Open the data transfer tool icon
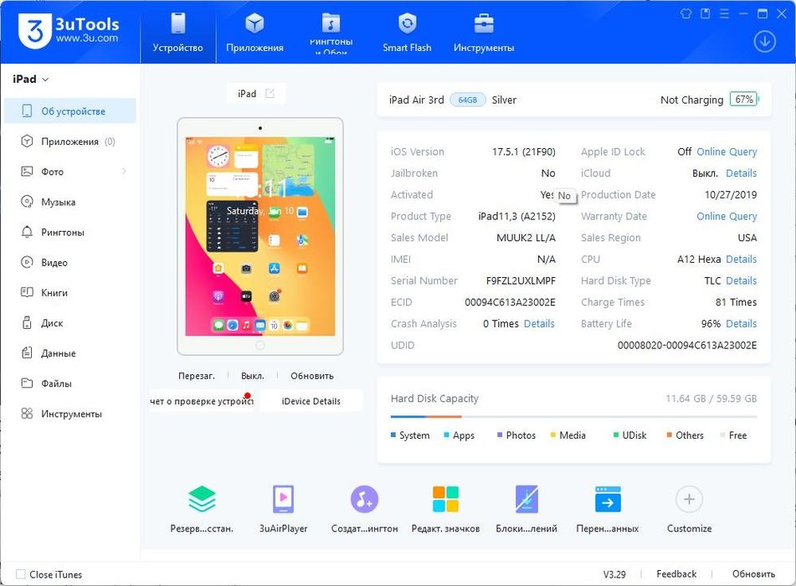This screenshot has width=796, height=586. 608,499
